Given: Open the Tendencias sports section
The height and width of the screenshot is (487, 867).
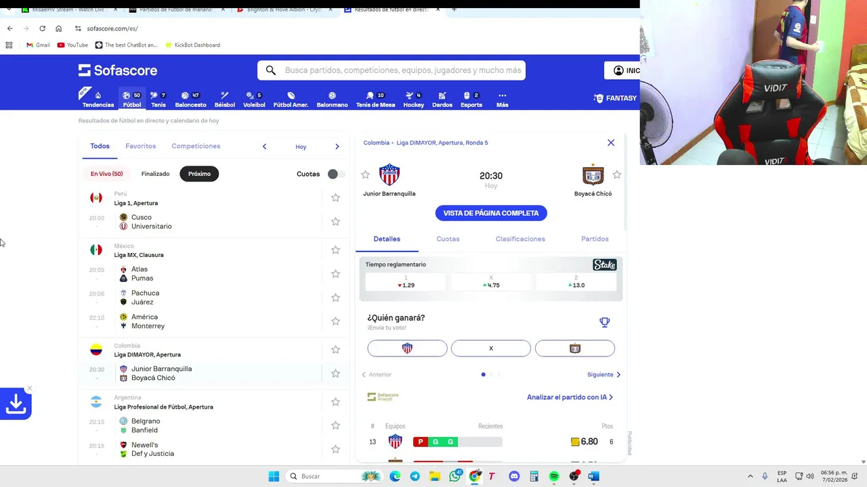Looking at the screenshot, I should (x=98, y=99).
